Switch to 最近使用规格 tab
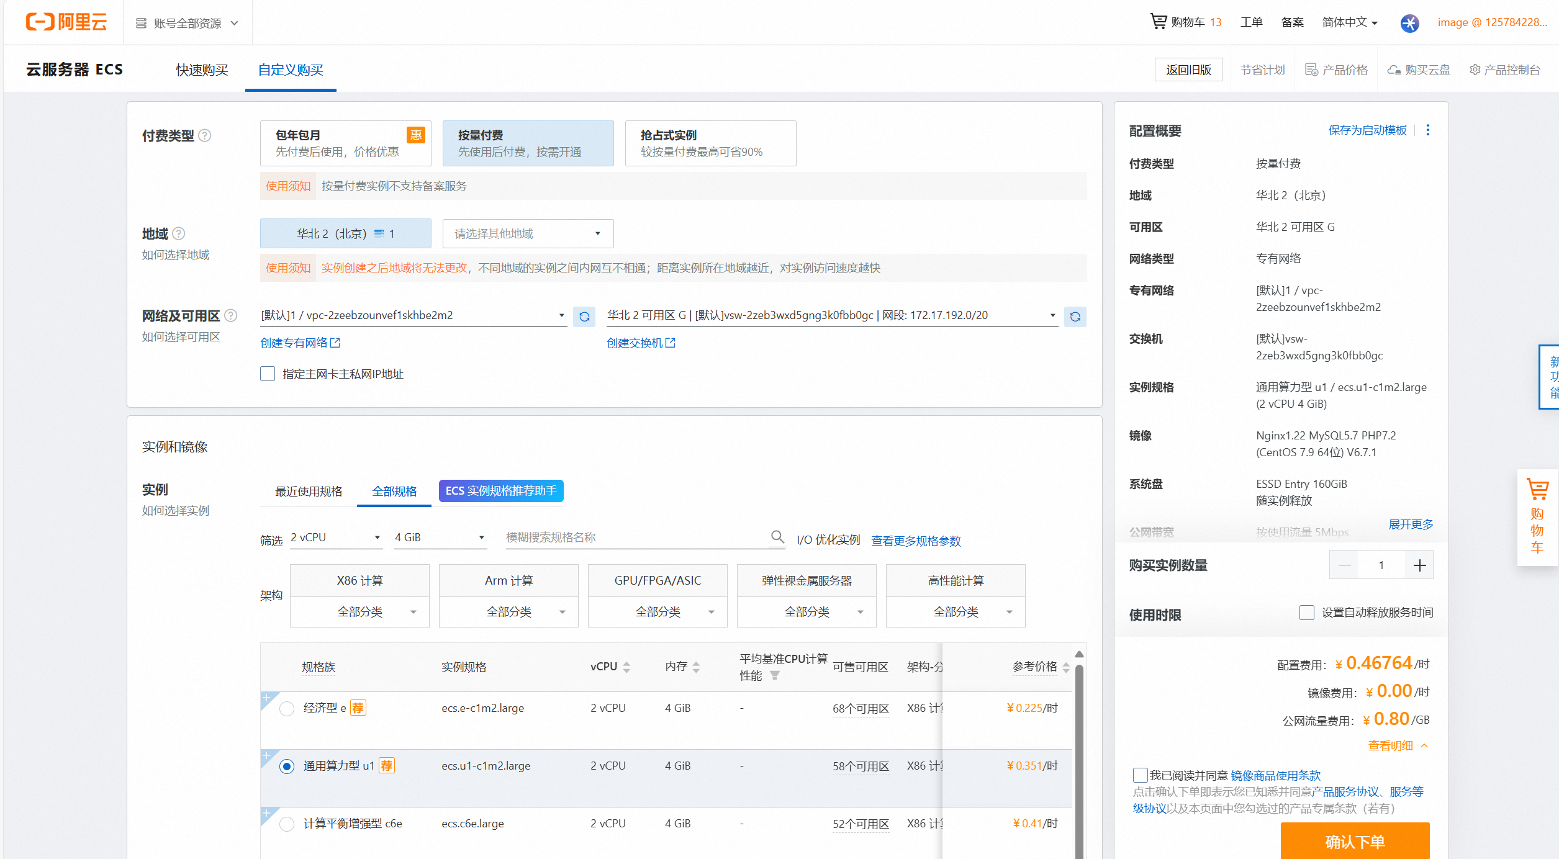Screen dimensions: 1559x859 309,491
